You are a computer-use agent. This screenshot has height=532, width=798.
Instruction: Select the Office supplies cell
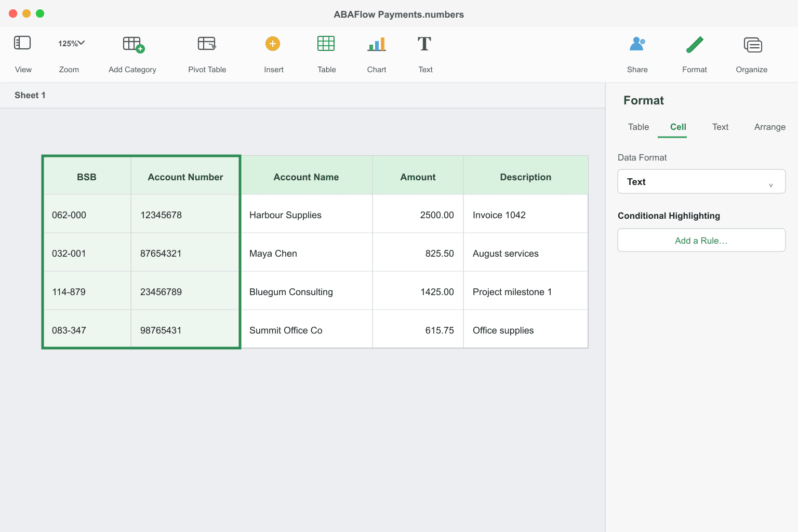point(526,330)
